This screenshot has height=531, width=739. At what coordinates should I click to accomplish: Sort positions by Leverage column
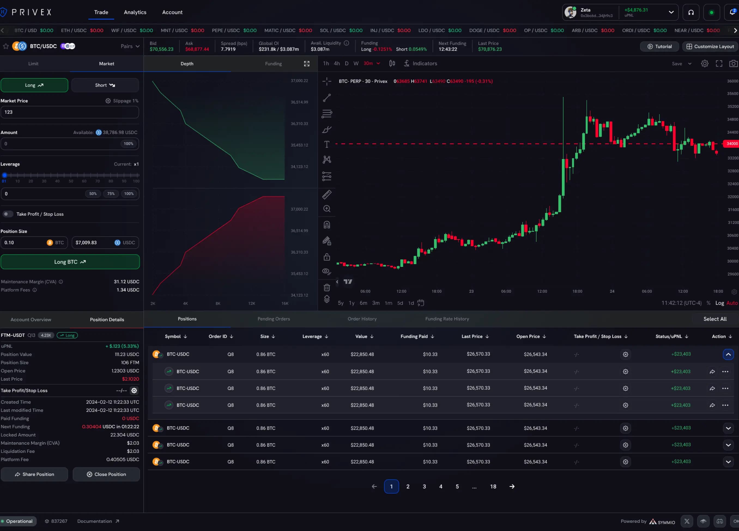point(315,336)
